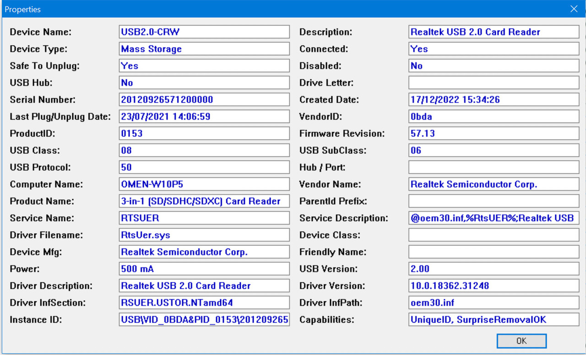The width and height of the screenshot is (586, 355).
Task: Click the Disabled field showing No
Action: (494, 66)
